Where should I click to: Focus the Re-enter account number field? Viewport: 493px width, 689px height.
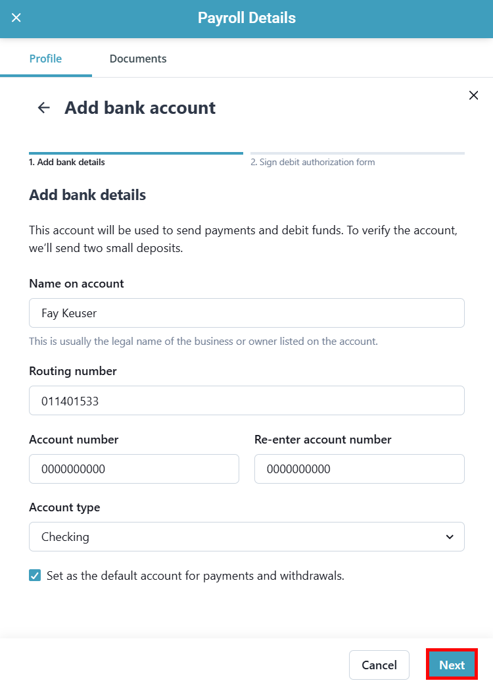point(359,469)
